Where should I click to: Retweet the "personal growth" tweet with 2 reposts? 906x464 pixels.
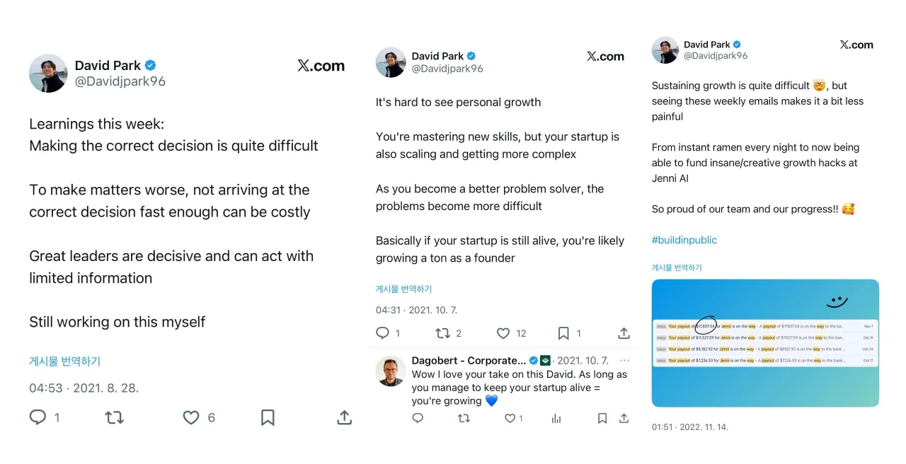click(x=443, y=333)
